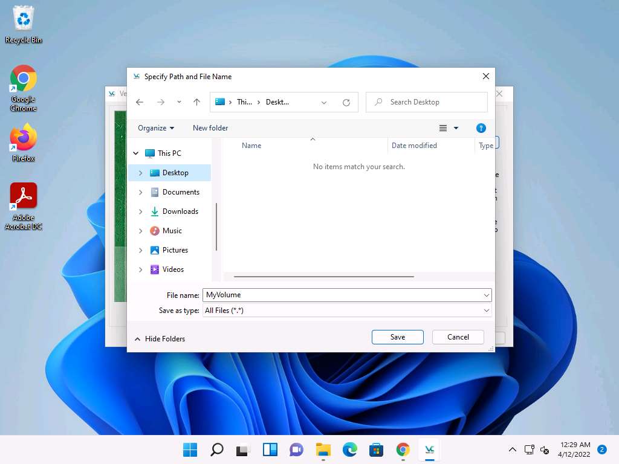619x464 pixels.
Task: Click the File name input field
Action: [x=342, y=295]
